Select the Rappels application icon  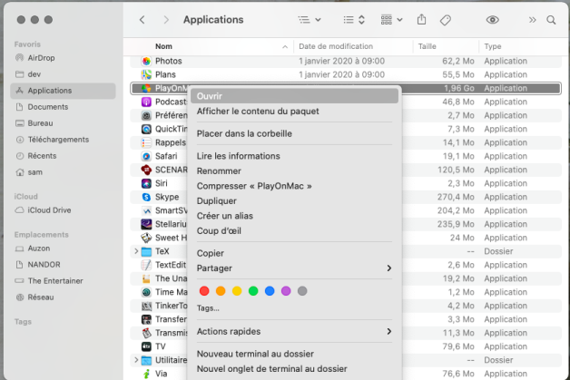pos(146,142)
